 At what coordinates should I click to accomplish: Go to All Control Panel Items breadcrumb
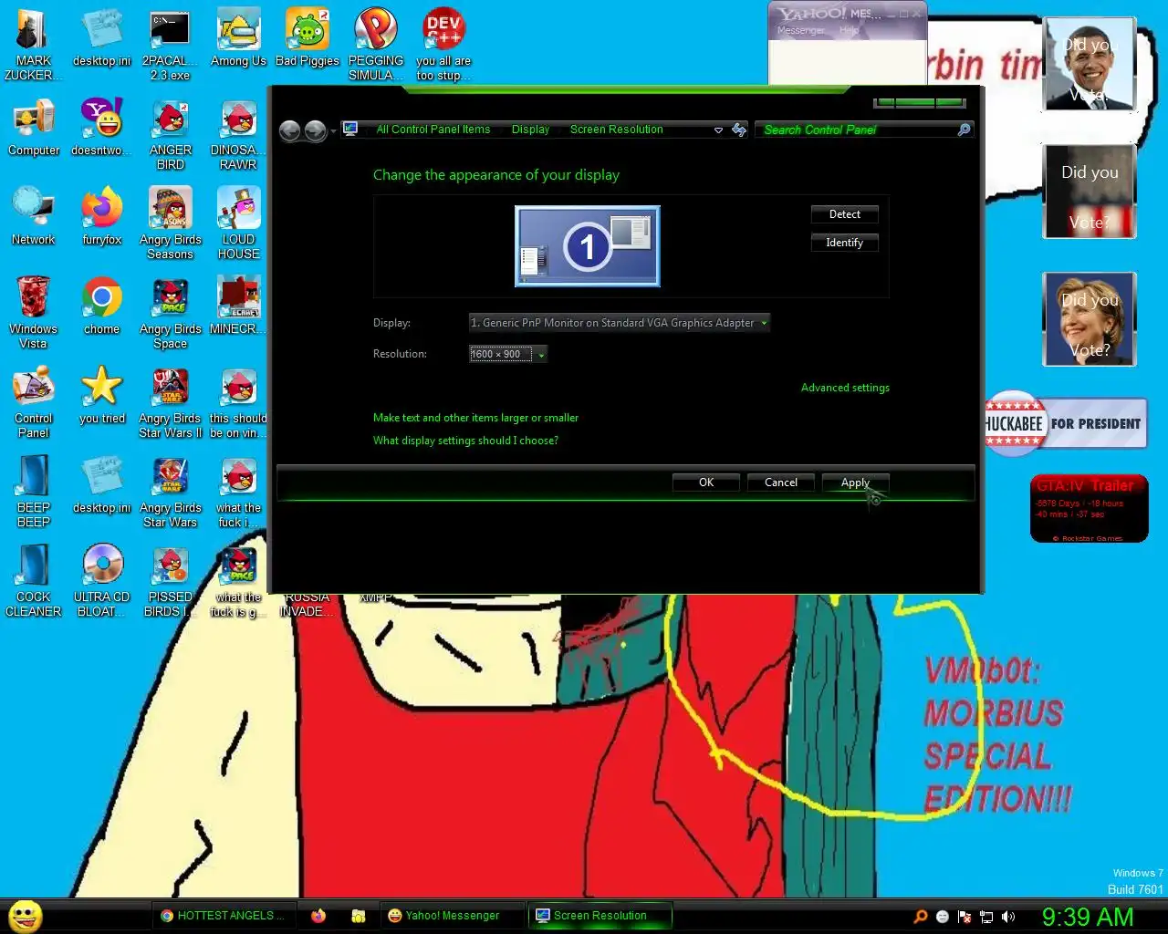coord(433,130)
